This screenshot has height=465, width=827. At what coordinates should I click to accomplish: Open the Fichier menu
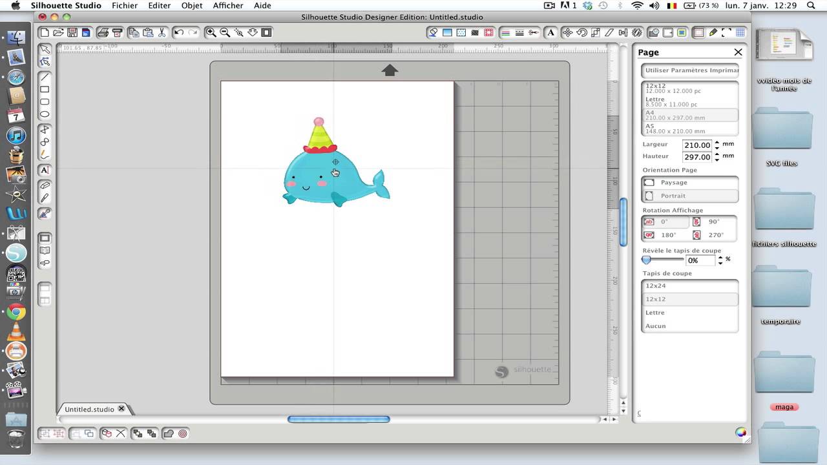tap(125, 6)
